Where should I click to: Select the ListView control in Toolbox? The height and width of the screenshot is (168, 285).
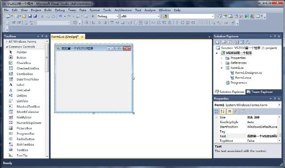click(x=24, y=101)
